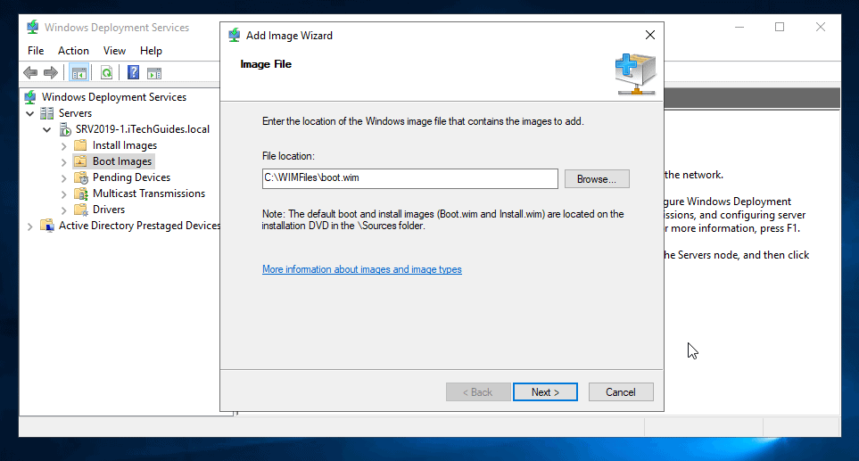This screenshot has height=461, width=859.
Task: Click the Back arrow toolbar icon
Action: (30, 73)
